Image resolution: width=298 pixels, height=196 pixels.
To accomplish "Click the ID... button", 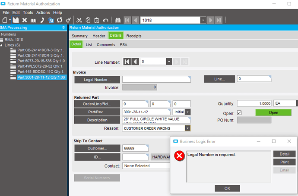I will [97, 157].
